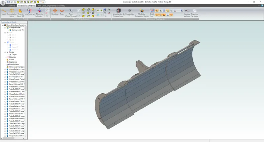Open División Vista dropdown
This screenshot has width=264, height=142.
[x=152, y=13]
